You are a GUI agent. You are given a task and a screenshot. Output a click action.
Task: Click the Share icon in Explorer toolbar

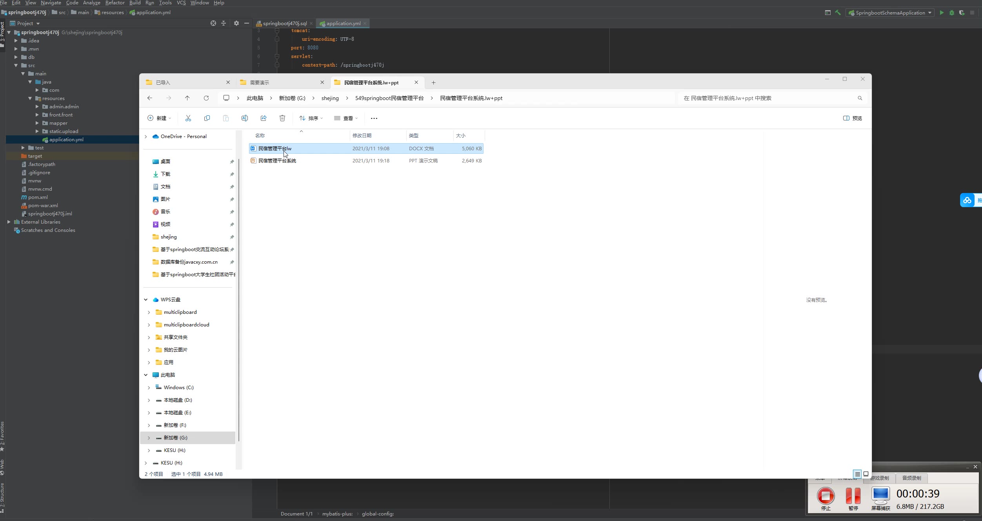264,118
